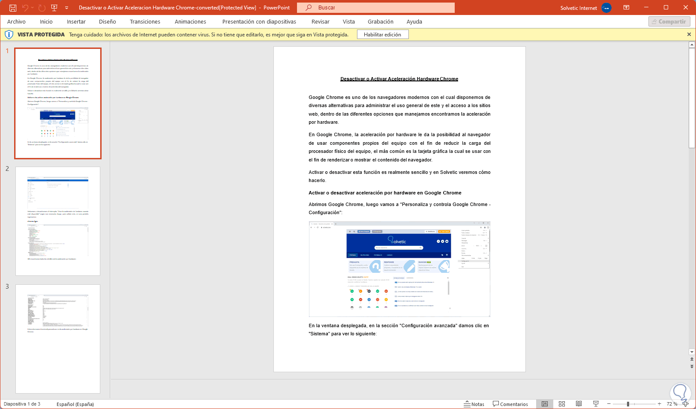Open the Archivo menu
This screenshot has width=696, height=409.
coord(16,22)
